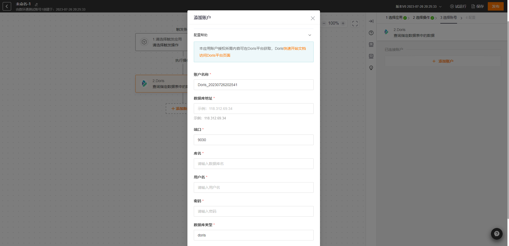This screenshot has height=246, width=509.
Task: Click the fit-to-screen canvas icon
Action: coord(355,24)
